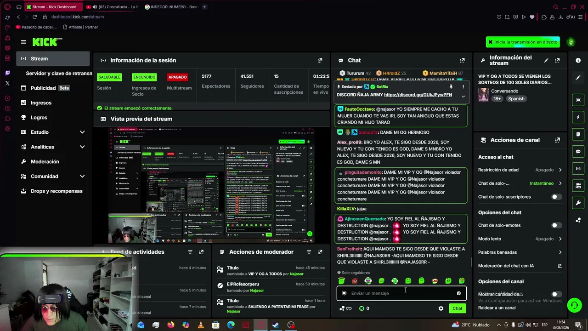Open the chat bubble icon in right rail
This screenshot has width=588, height=331.
578,152
